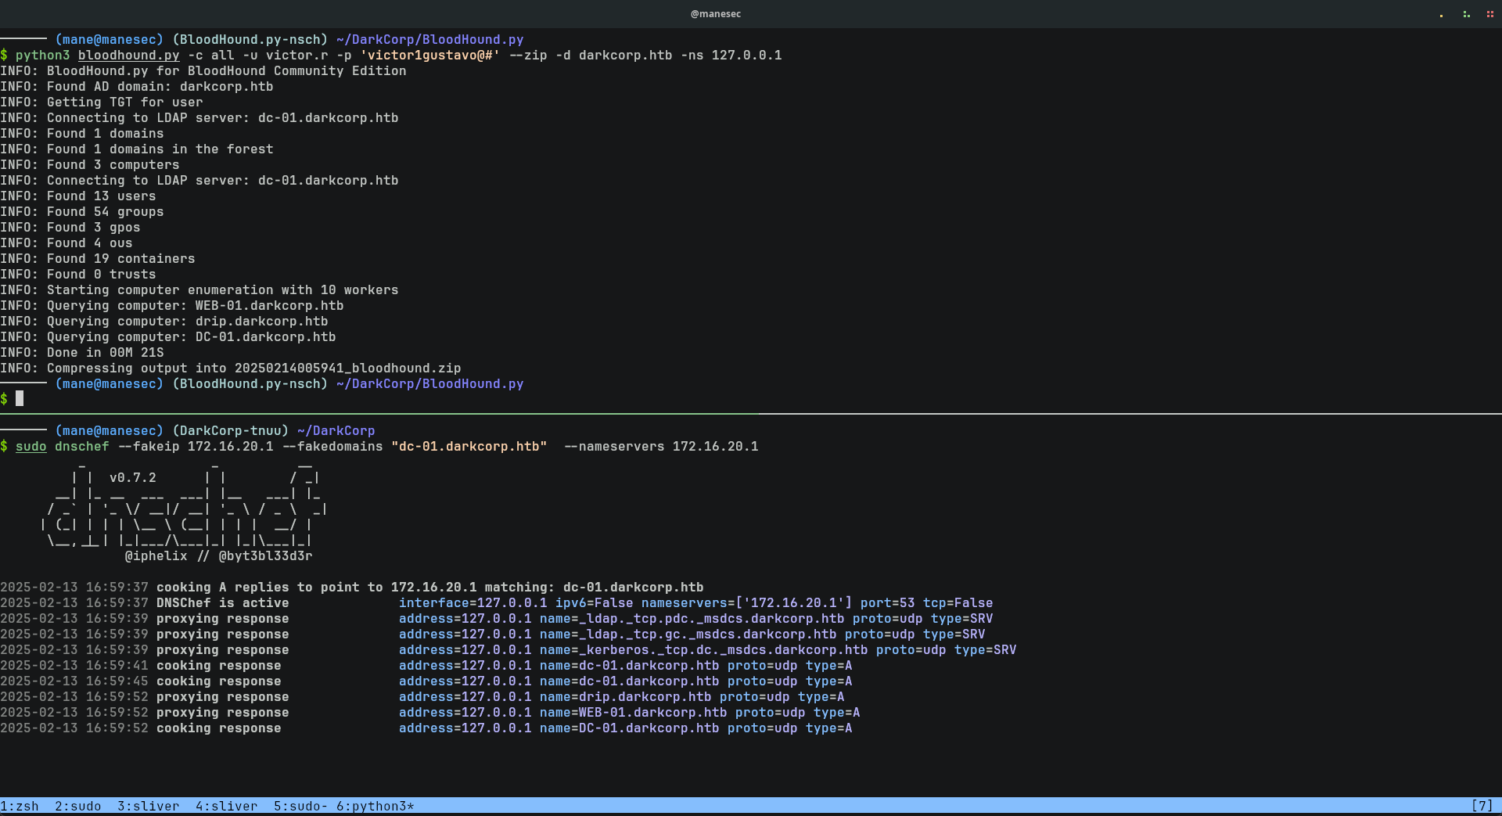
Task: Click the 20250214005941_bloodhound.zip filename
Action: pos(347,368)
